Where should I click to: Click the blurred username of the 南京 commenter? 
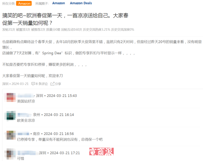point(23,134)
